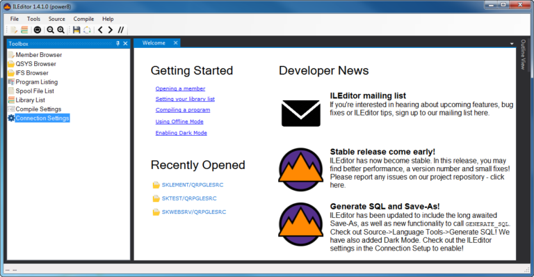534x277 pixels.
Task: Open the document tab list dropdown arrow
Action: tap(512, 44)
